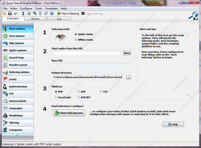
Task: Select the ASP platform radio button
Action: tap(79, 92)
